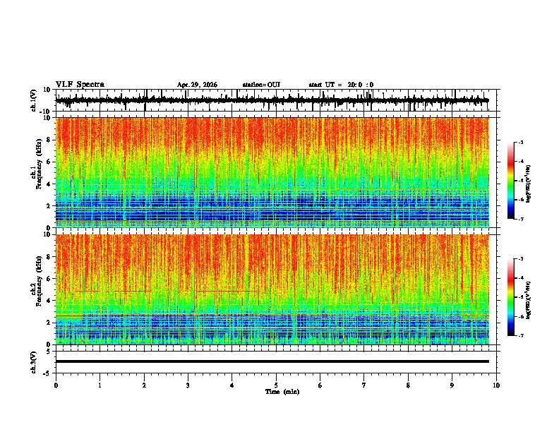Click the 9 minute tick label
559x432 pixels.
(452, 385)
